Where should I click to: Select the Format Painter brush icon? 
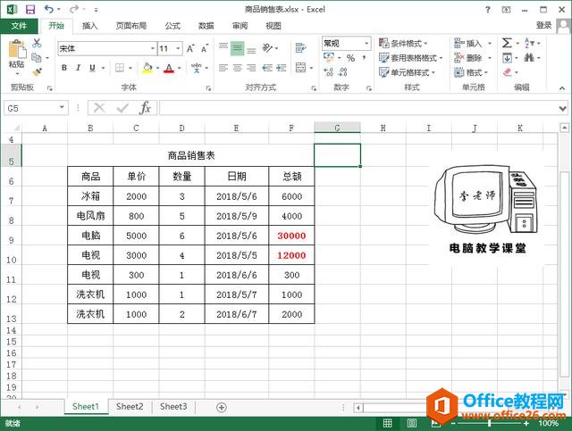[x=37, y=71]
